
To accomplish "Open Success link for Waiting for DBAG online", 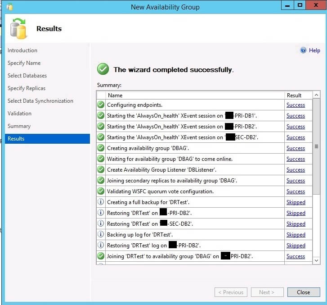I will tap(296, 159).
